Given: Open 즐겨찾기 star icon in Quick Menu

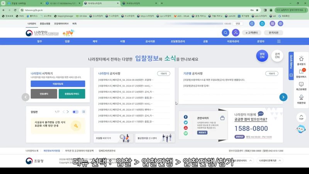Looking at the screenshot, I should tap(301, 61).
